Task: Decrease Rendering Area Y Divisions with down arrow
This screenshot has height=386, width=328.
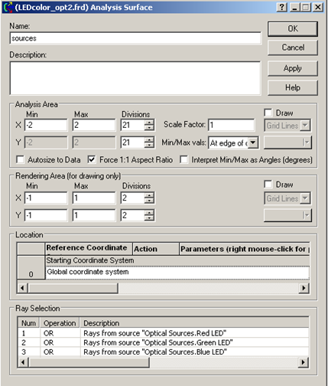Action: 149,218
